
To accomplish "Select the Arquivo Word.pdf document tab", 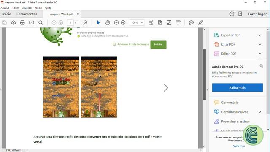I will [62, 14].
